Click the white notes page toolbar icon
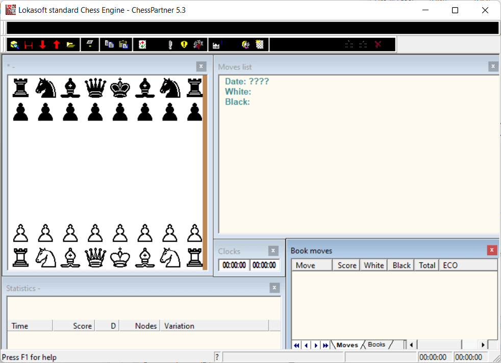Screen dimensions: 501x363 point(90,44)
